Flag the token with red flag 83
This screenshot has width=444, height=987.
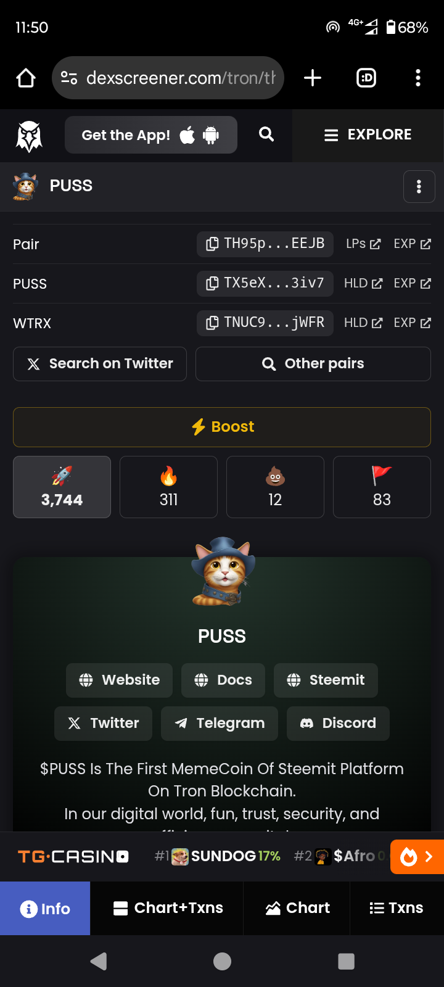tap(382, 487)
